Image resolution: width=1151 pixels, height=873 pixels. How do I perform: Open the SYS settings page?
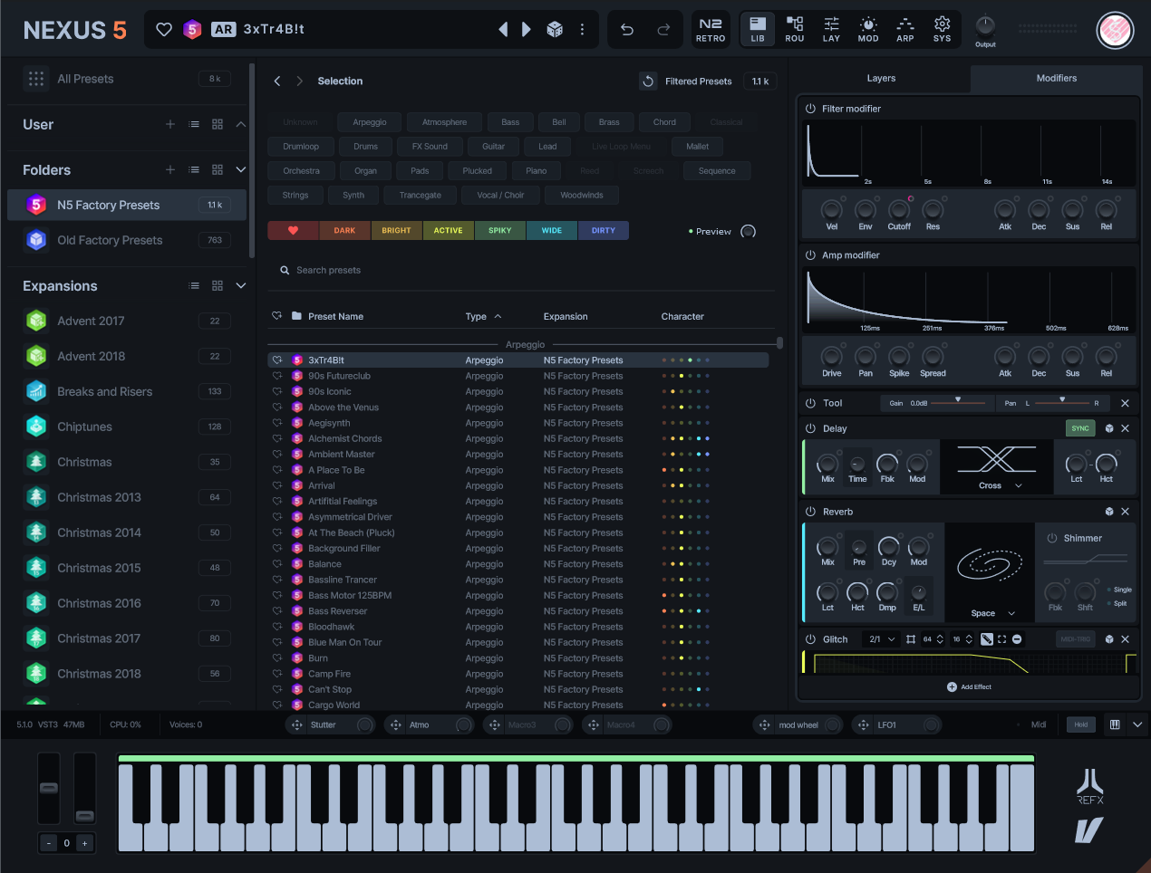point(942,29)
